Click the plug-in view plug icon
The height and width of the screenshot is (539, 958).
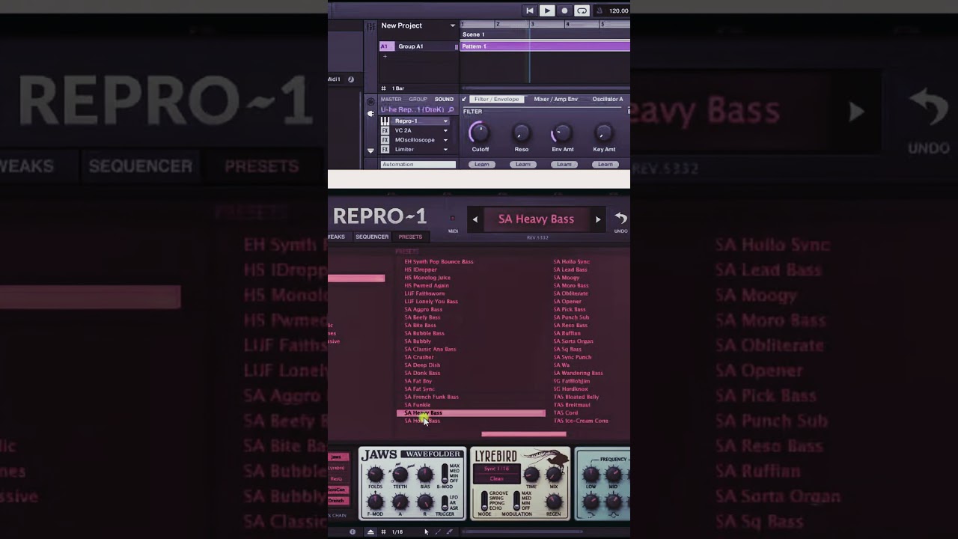tap(370, 114)
